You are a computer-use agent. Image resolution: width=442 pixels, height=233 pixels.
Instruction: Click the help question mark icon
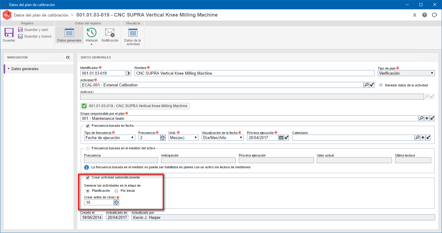click(x=425, y=15)
